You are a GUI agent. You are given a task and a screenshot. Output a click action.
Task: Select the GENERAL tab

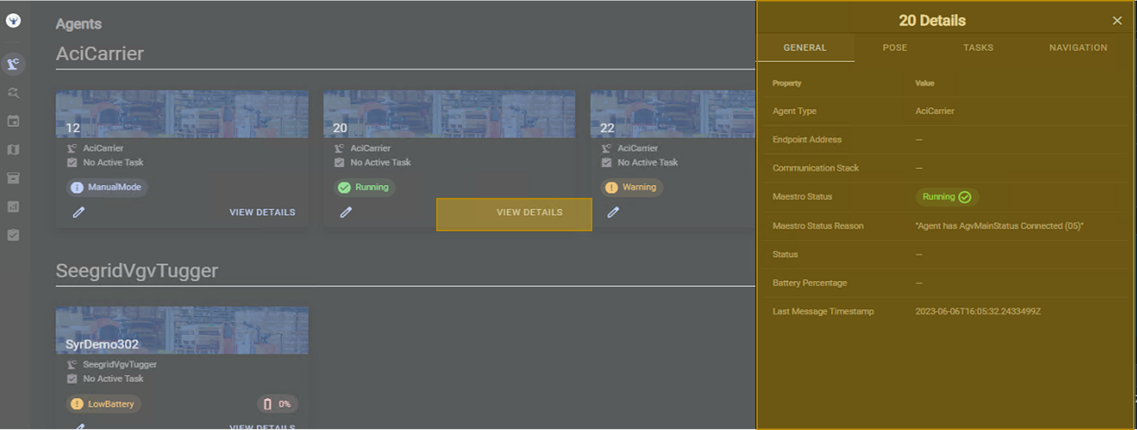point(805,48)
